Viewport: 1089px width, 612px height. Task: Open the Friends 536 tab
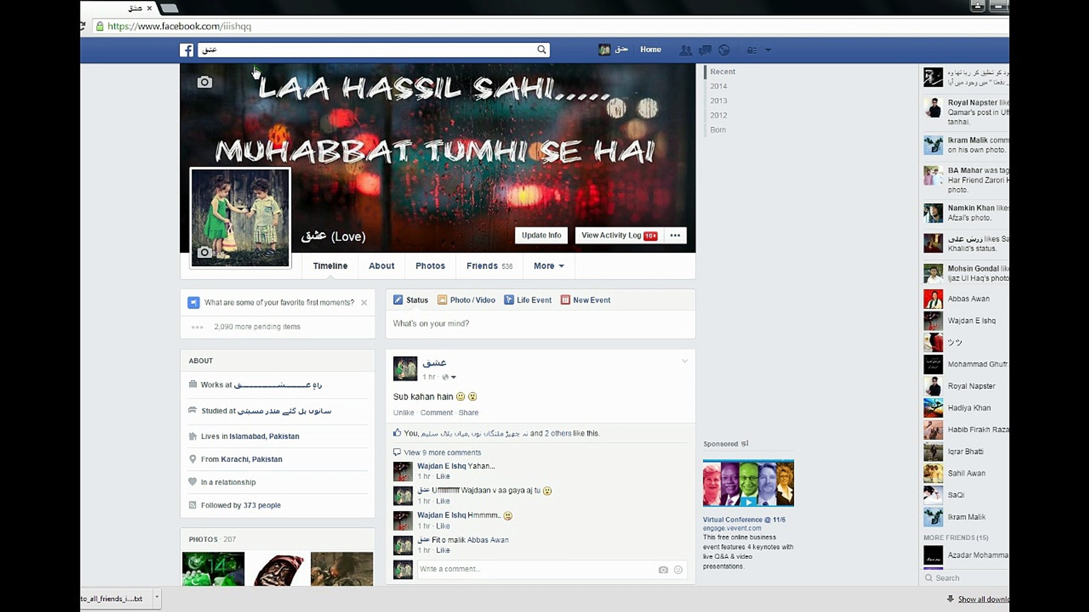coord(489,266)
